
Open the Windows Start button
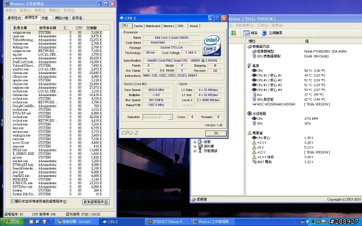[x=12, y=222]
